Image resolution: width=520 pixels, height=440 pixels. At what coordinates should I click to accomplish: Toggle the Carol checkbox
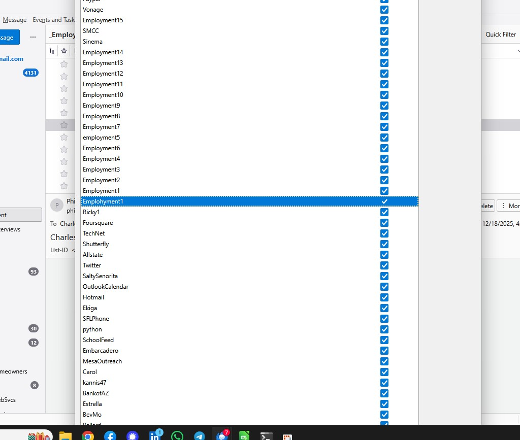[384, 372]
